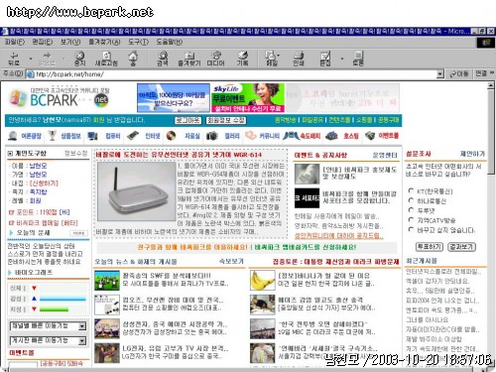Go to the Home (홈) page icon
This screenshot has height=372, width=496.
[133, 59]
